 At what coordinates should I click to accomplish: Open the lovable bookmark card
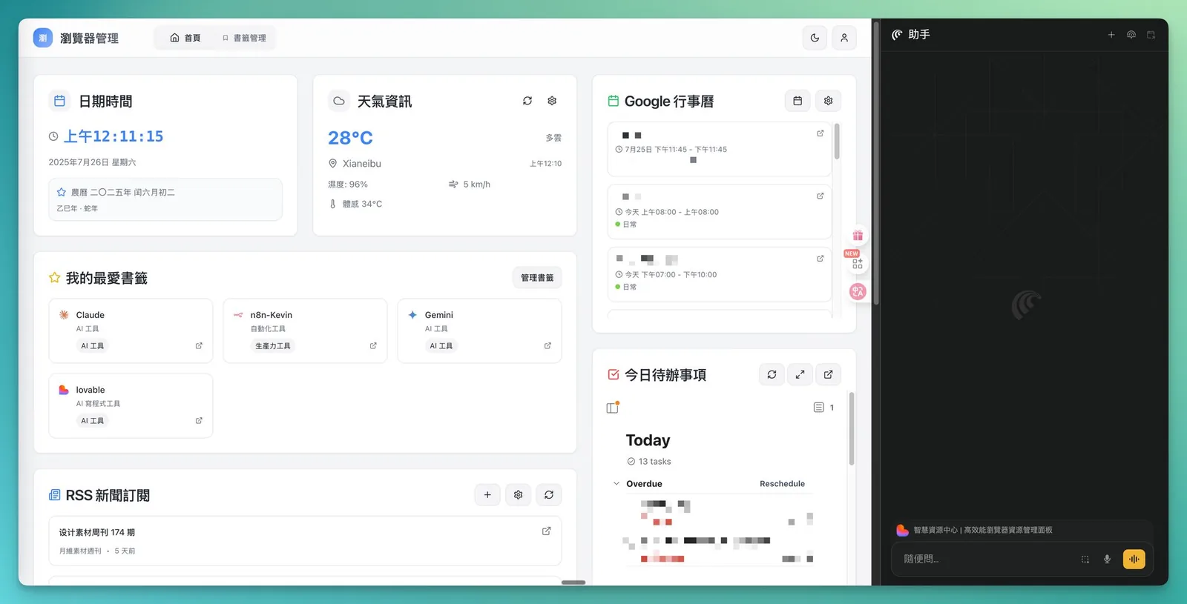pos(131,405)
